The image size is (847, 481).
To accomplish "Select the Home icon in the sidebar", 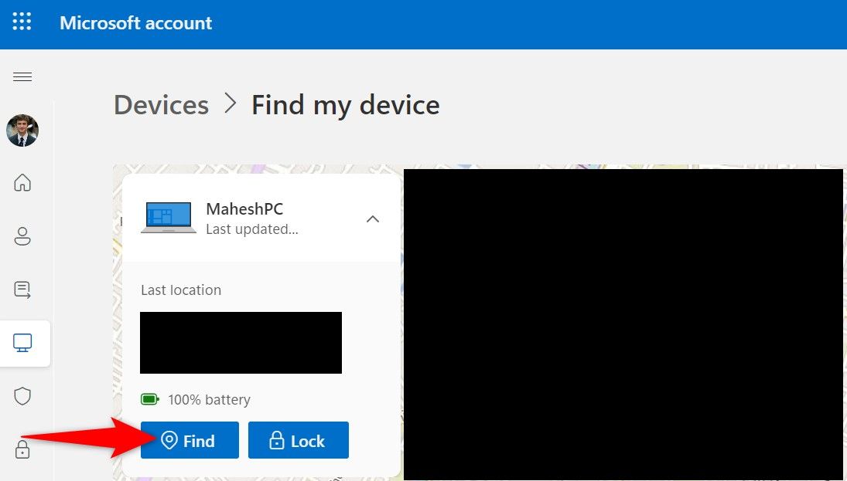I will tap(22, 183).
